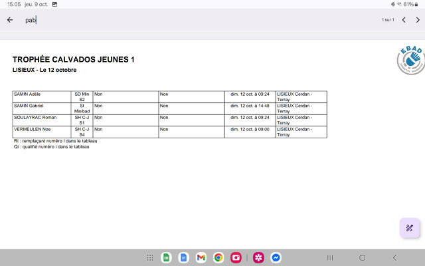This screenshot has width=425, height=266.
Task: Select the 'SAMIN Adèle' cell
Action: coord(42,97)
